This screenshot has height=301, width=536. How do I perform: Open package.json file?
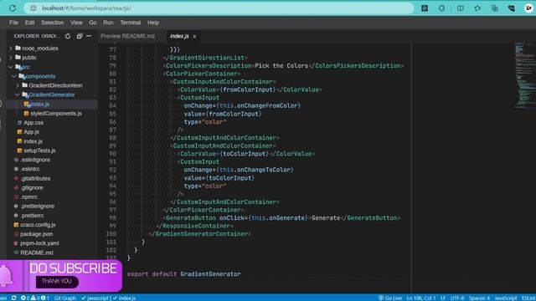36,234
